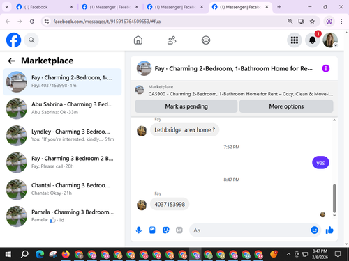Open conversation info purple icon
This screenshot has width=349, height=261.
[x=326, y=68]
